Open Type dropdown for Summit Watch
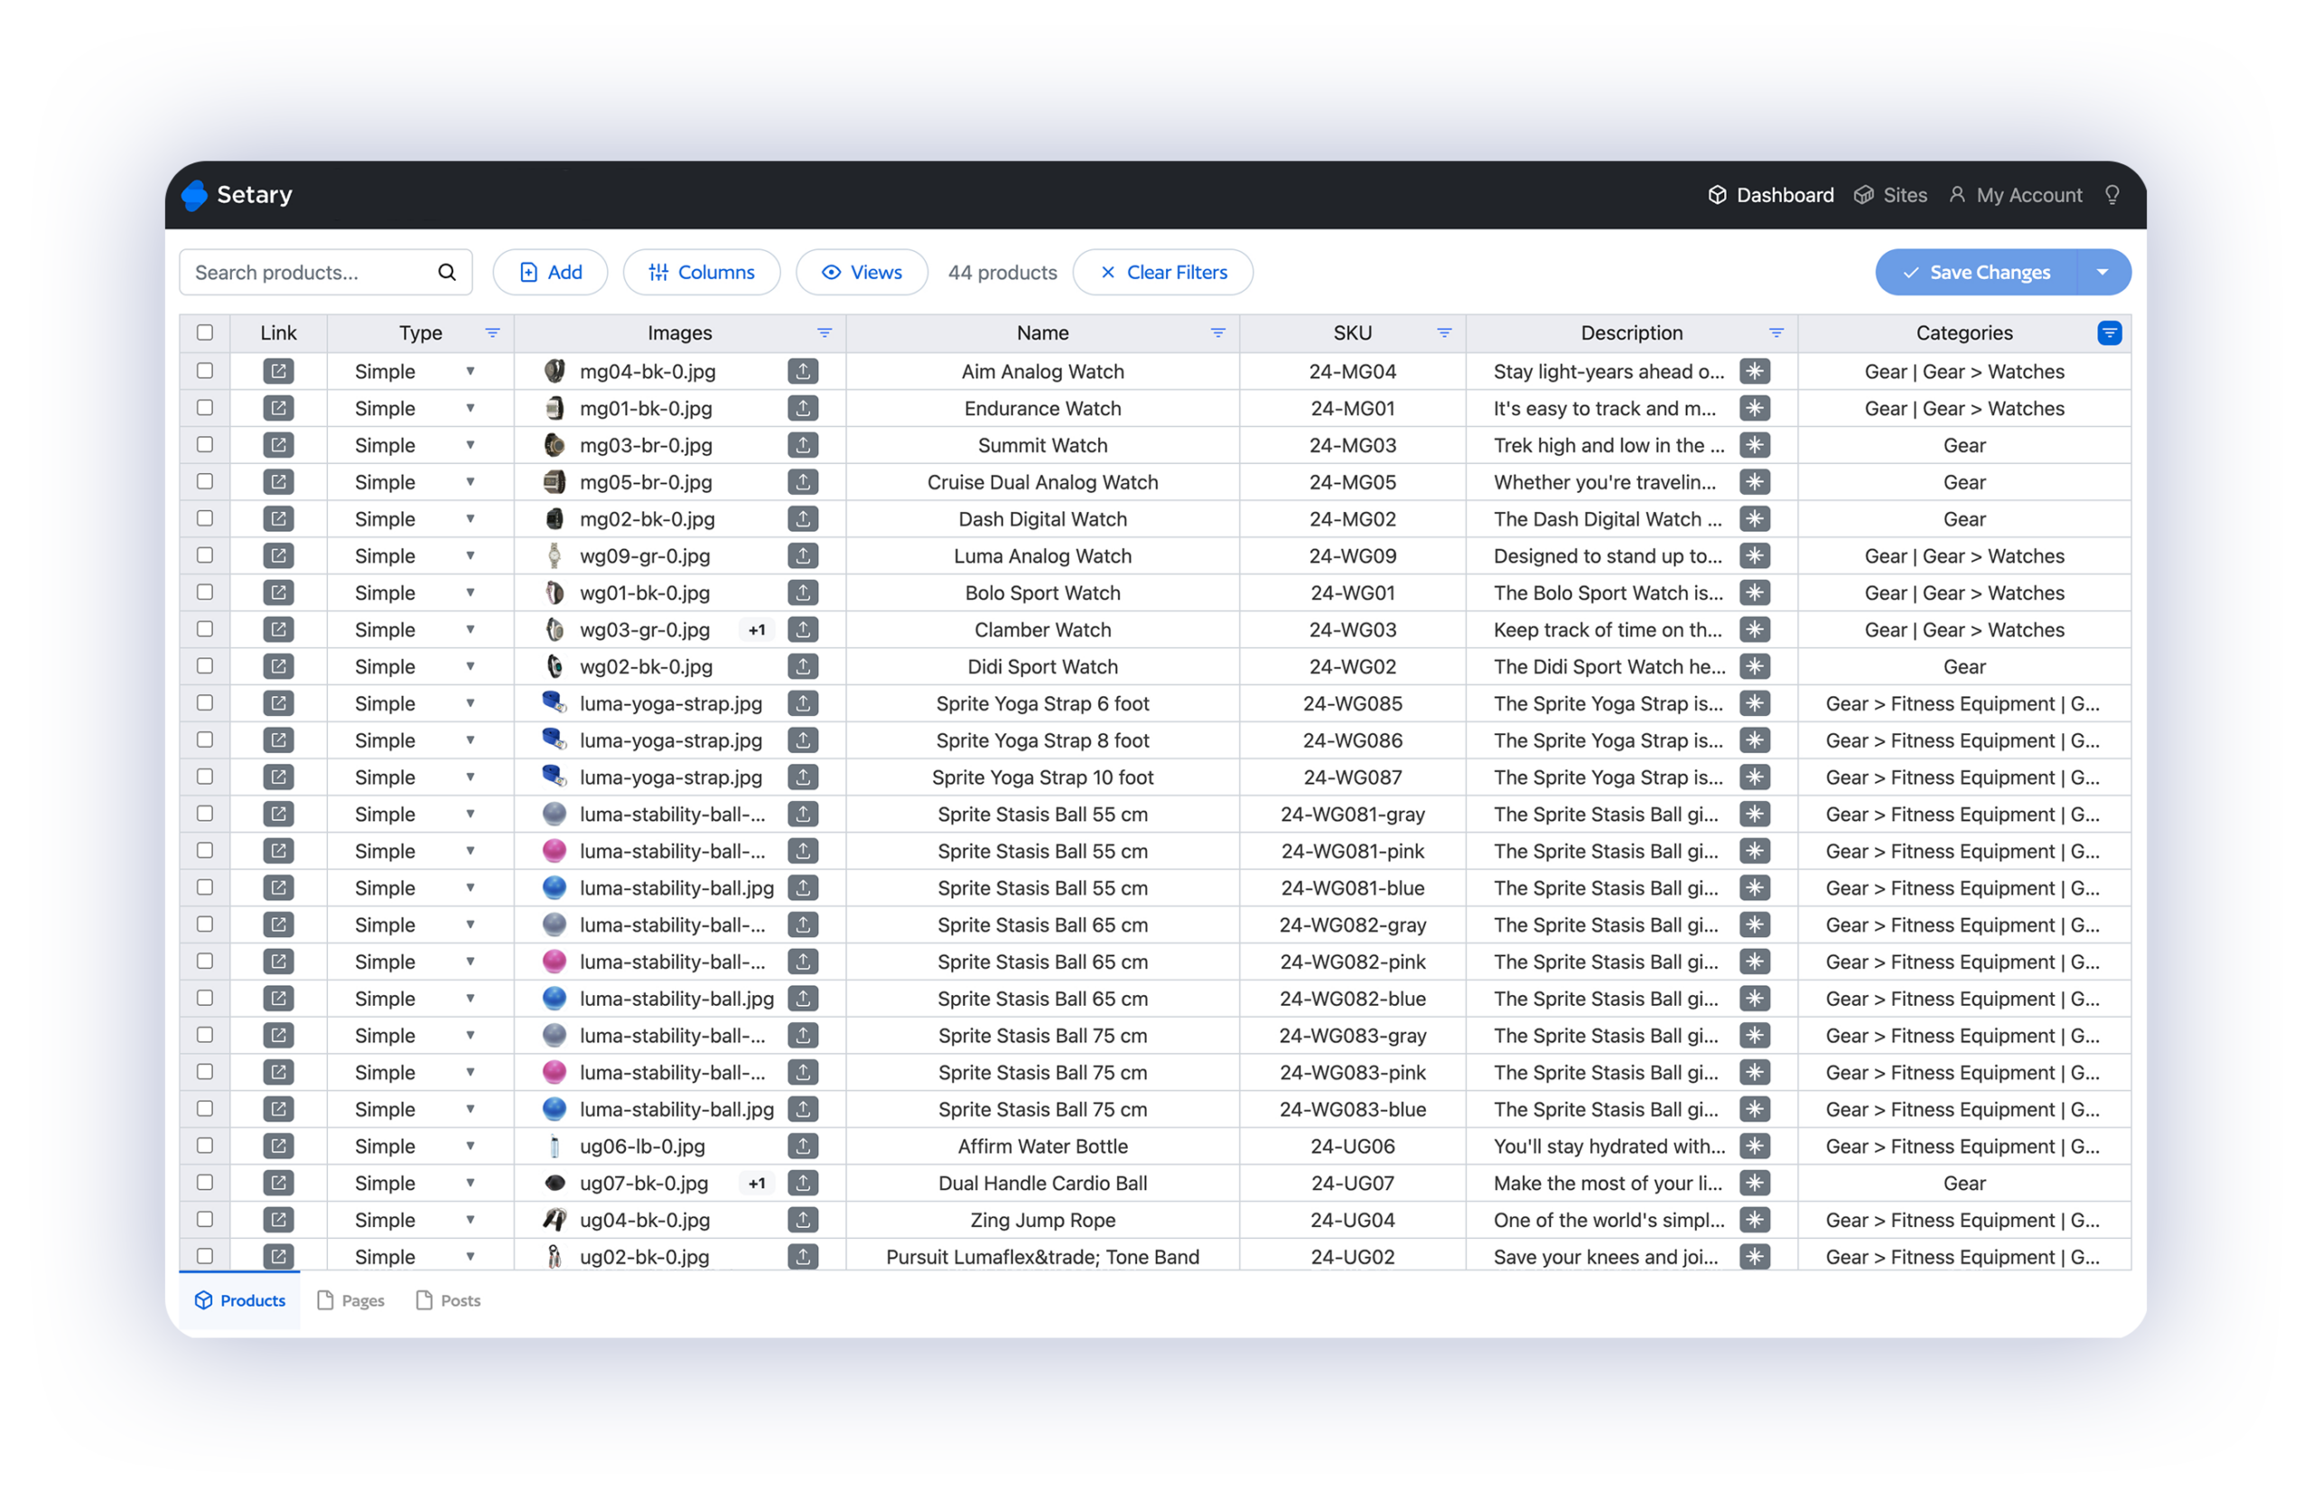This screenshot has width=2312, height=1498. pyautogui.click(x=471, y=445)
